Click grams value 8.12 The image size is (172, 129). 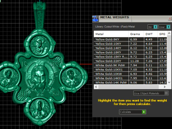134,48
